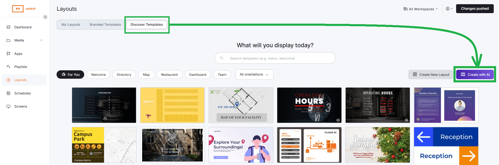499x165 pixels.
Task: Click the Create with AI button
Action: [475, 74]
